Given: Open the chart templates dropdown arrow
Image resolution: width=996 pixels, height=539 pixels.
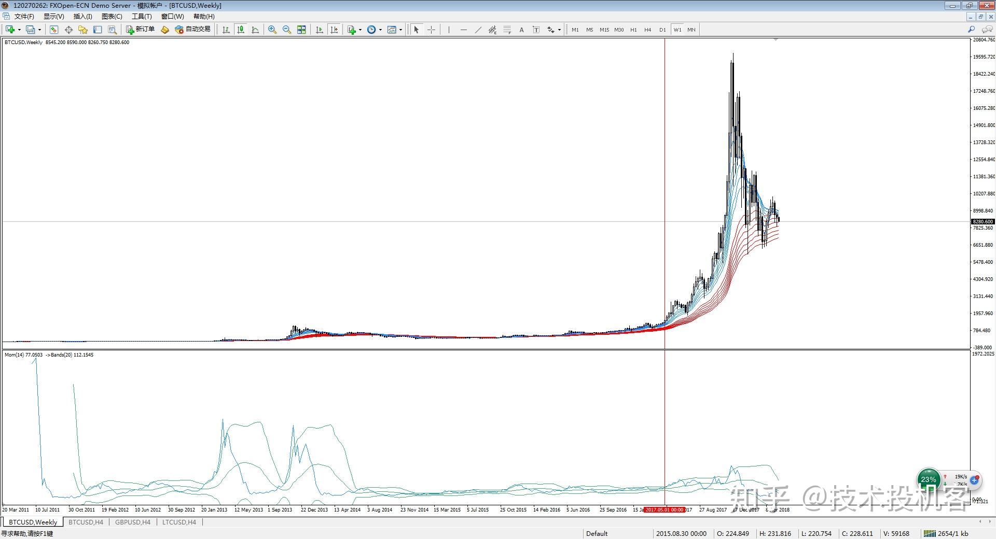Looking at the screenshot, I should click(400, 30).
